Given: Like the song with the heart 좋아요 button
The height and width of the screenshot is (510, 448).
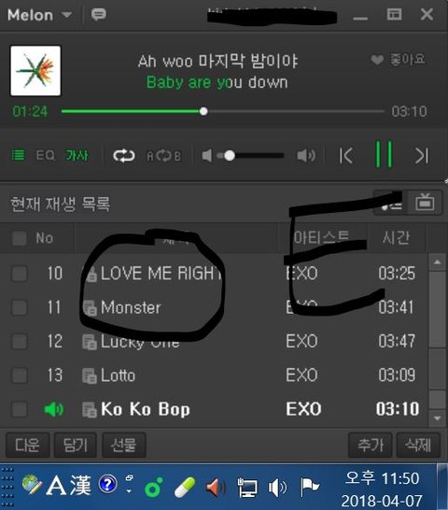Looking at the screenshot, I should click(x=398, y=60).
